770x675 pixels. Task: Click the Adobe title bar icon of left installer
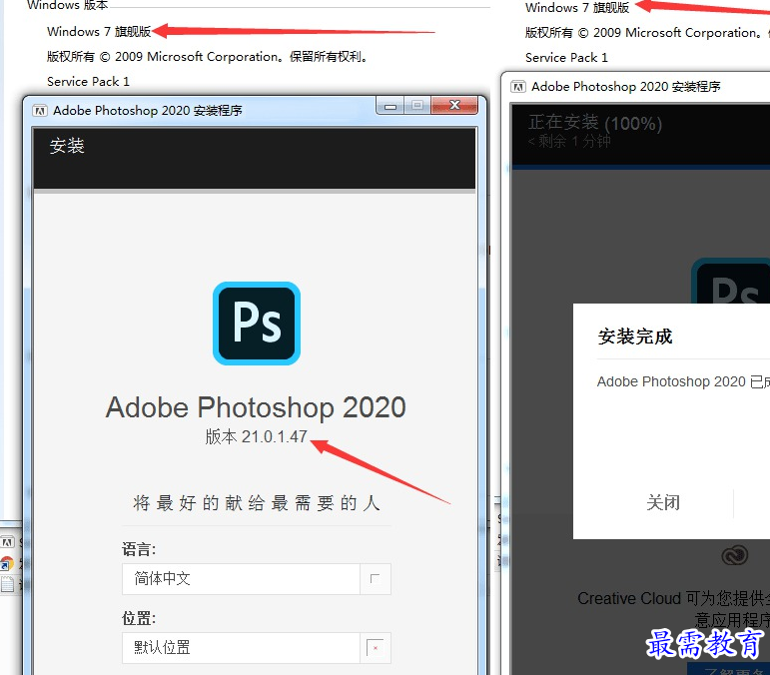point(40,111)
